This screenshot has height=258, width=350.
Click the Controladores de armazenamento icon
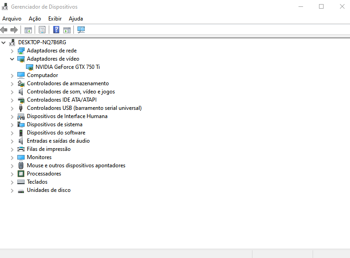click(x=21, y=83)
